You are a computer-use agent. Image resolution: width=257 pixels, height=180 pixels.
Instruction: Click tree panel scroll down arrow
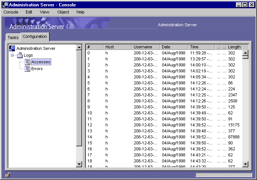(79, 164)
